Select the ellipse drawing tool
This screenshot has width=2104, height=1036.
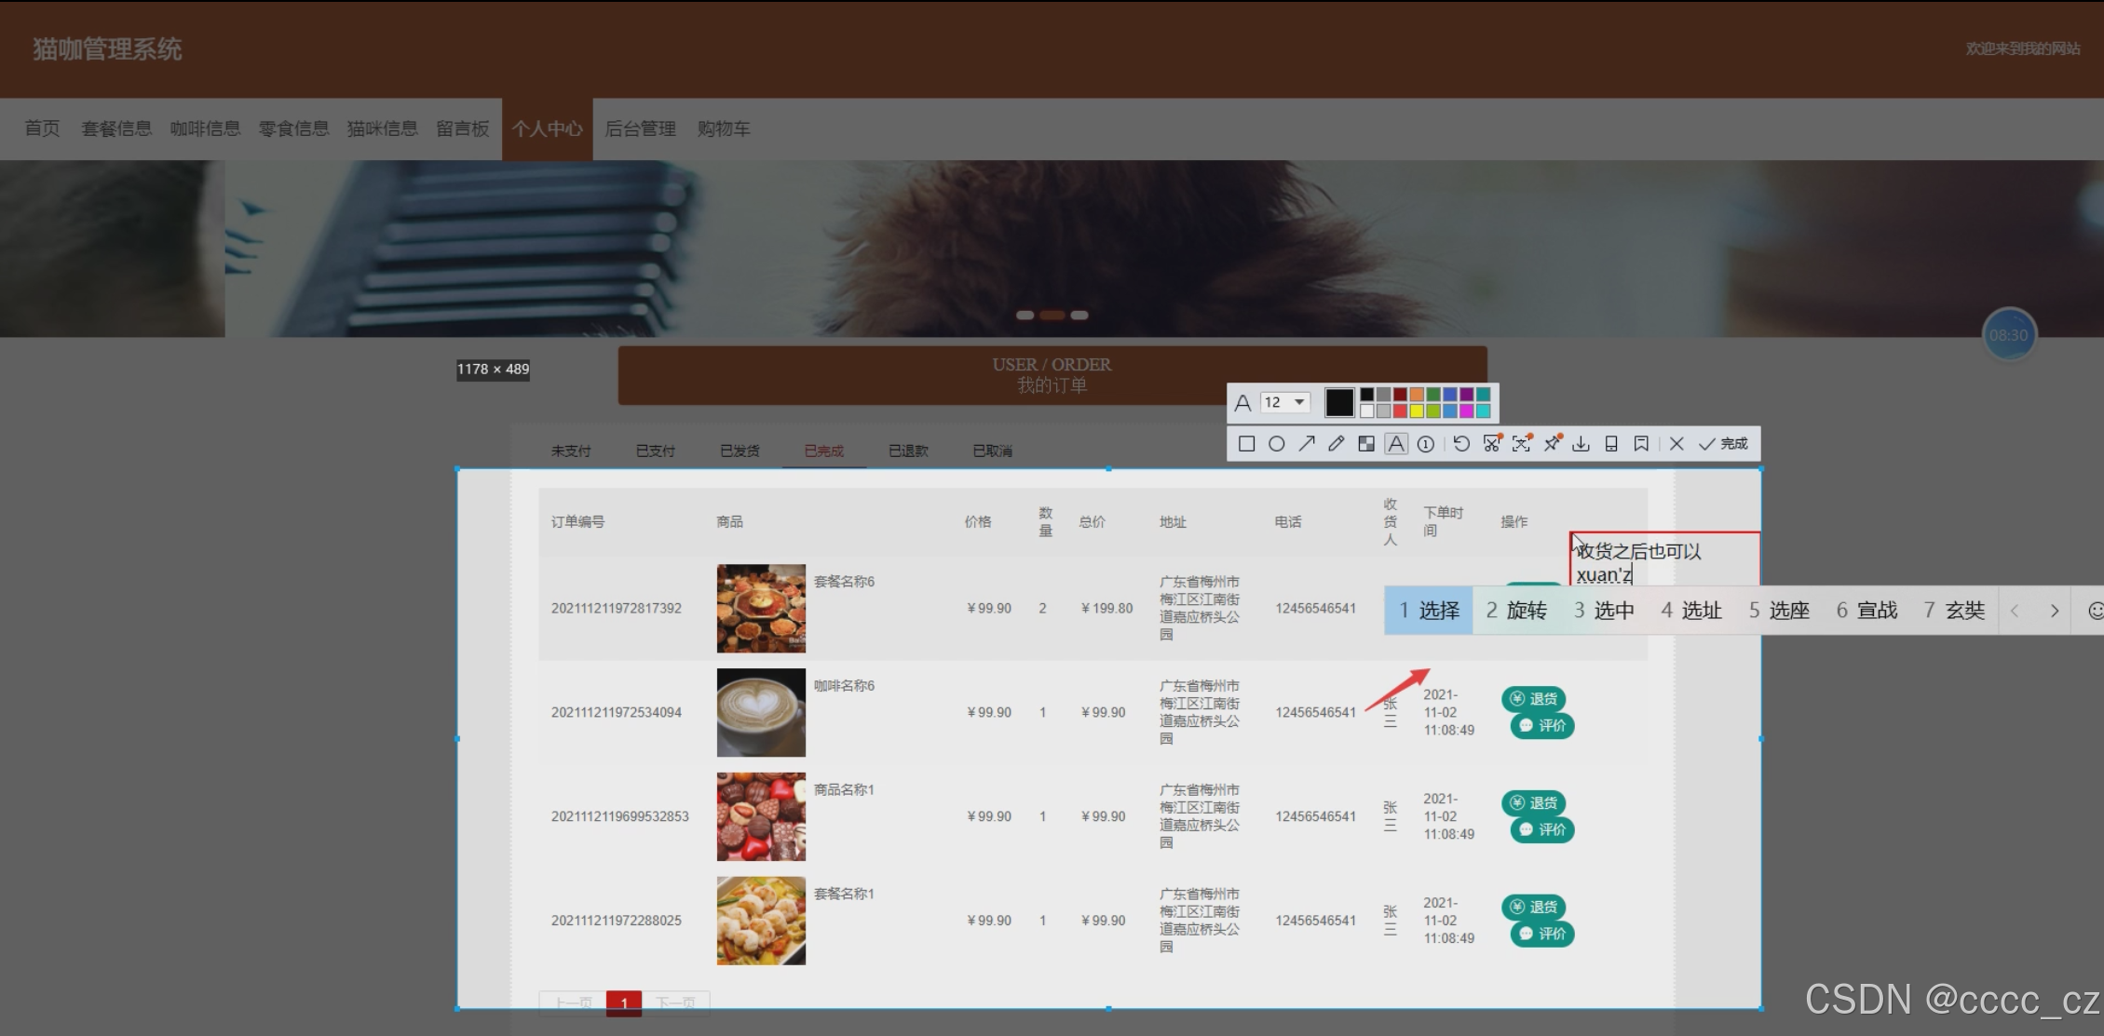pyautogui.click(x=1277, y=444)
